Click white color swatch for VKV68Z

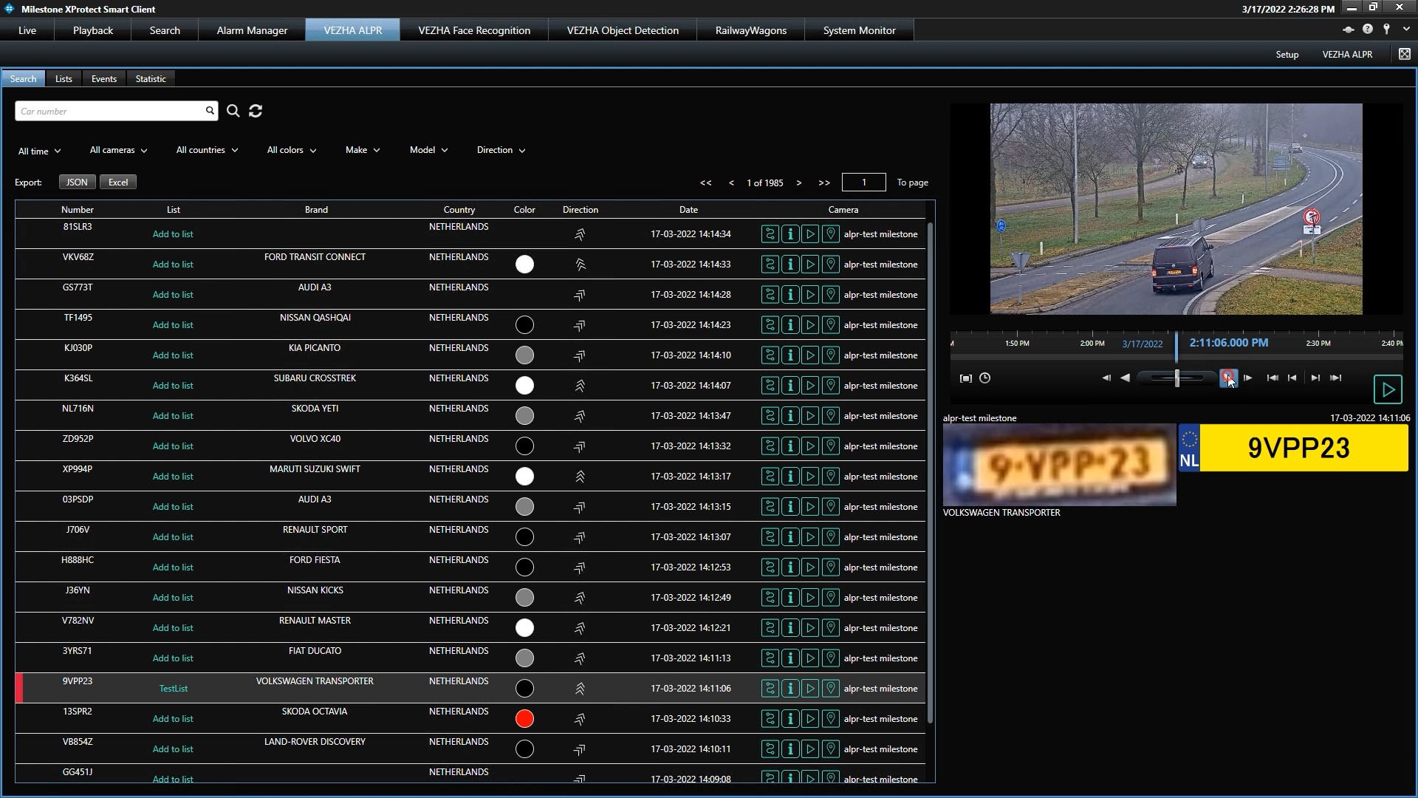coord(524,265)
